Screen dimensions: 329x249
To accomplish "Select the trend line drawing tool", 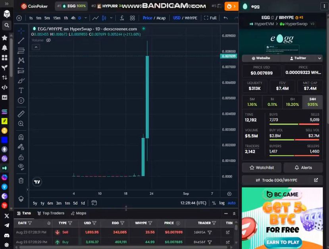I will (21, 41).
